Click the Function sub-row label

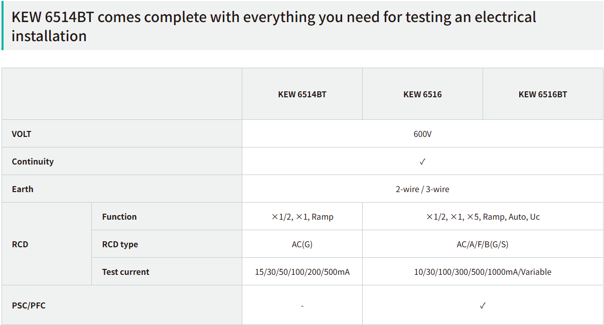click(x=119, y=217)
